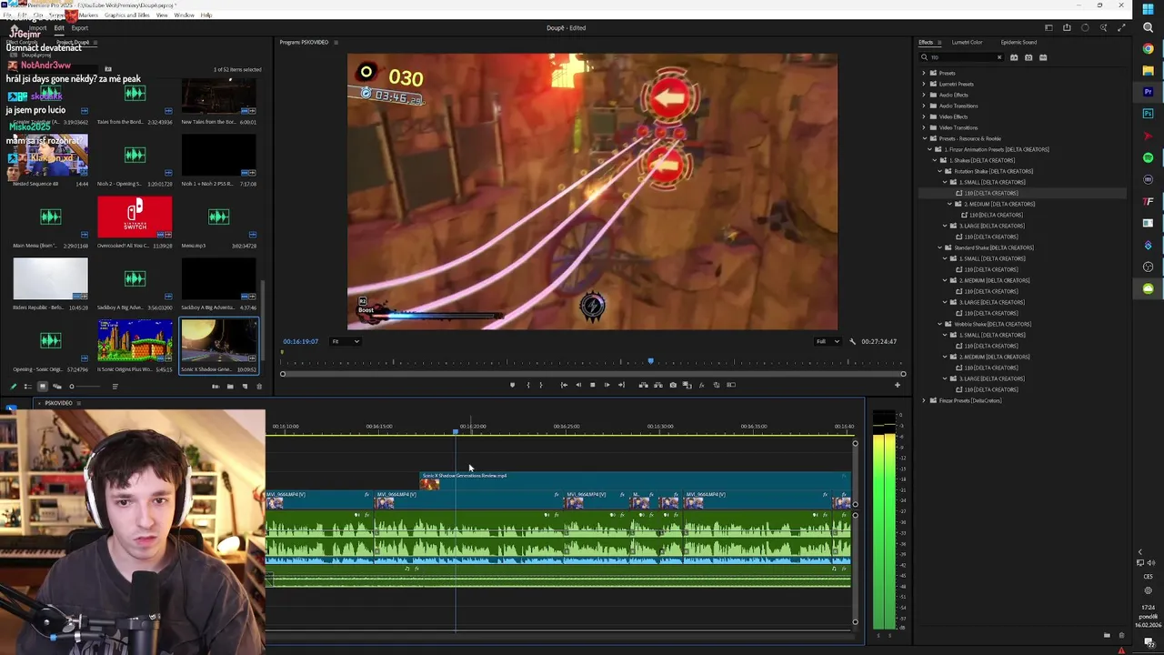Filter by YUV Effects icon
This screenshot has width=1164, height=655.
(1043, 57)
